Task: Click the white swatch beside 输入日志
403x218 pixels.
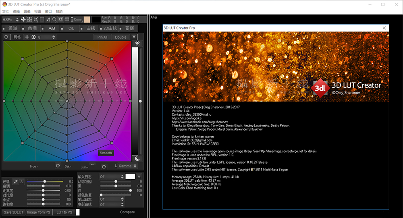Action: point(130,176)
